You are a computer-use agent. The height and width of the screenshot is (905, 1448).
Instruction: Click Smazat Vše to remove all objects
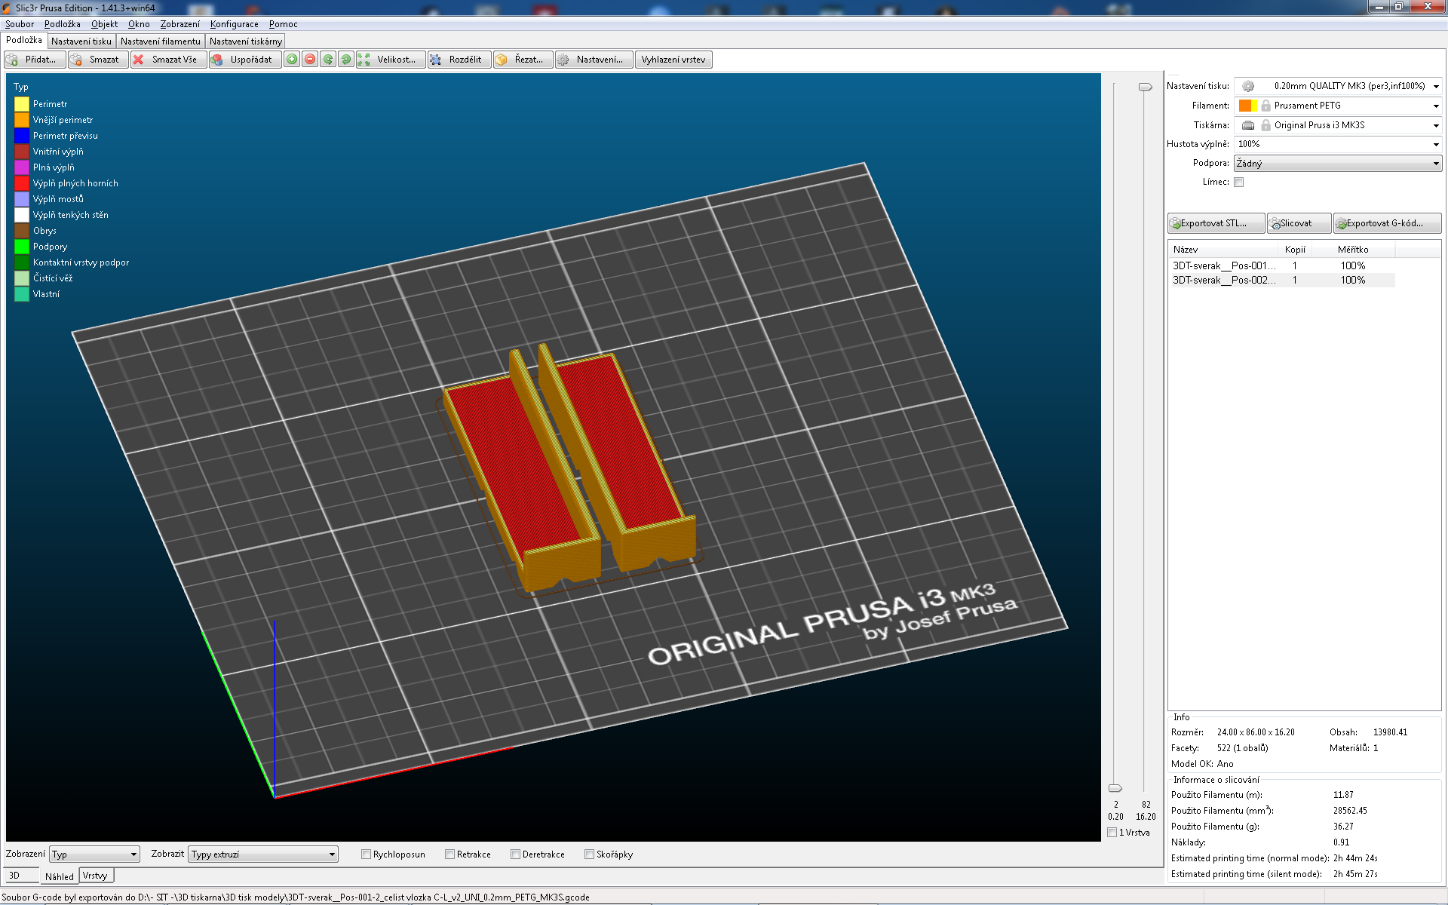pos(169,60)
